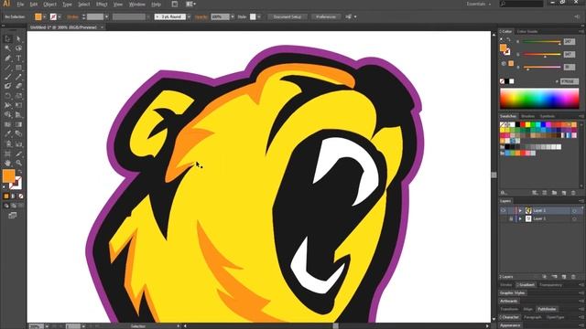This screenshot has height=329, width=586.
Task: Choose the Lasso tool
Action: click(x=18, y=48)
